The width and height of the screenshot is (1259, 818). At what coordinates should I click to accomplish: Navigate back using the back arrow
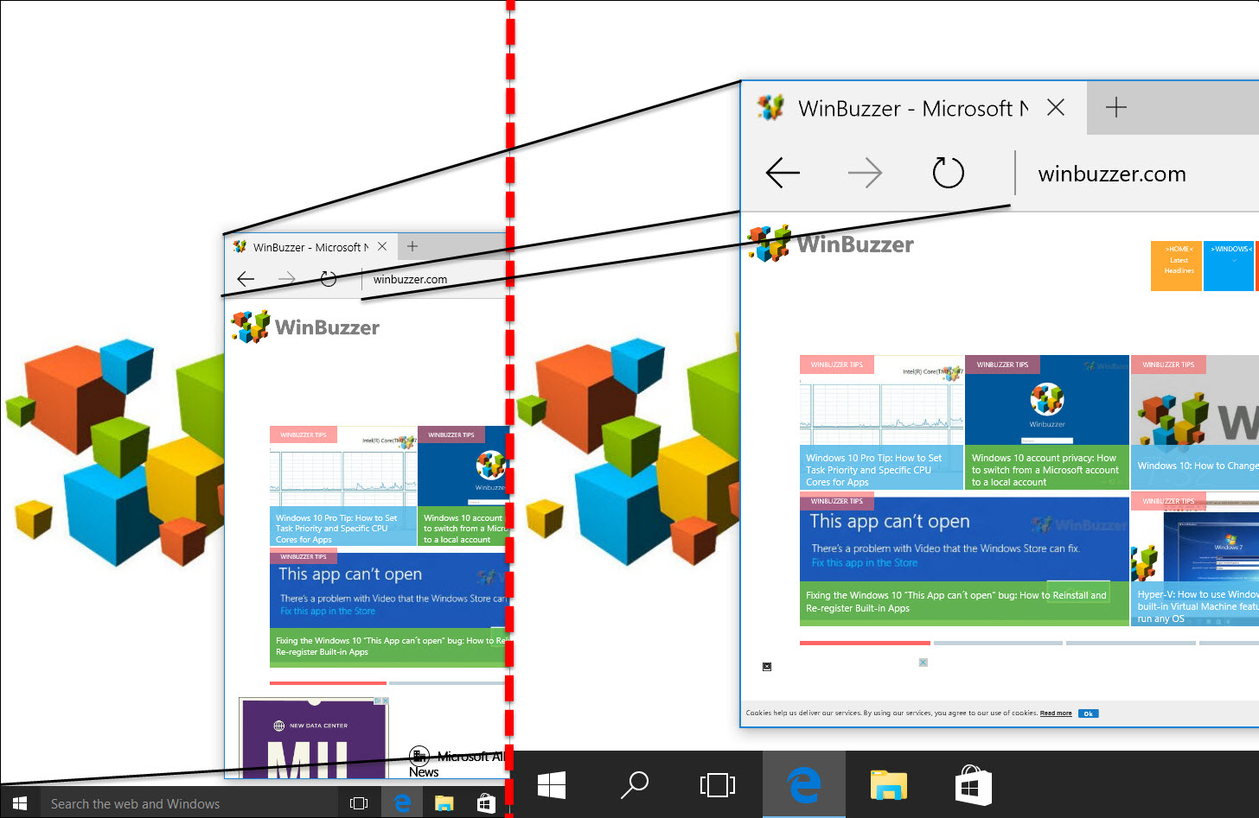click(x=782, y=173)
